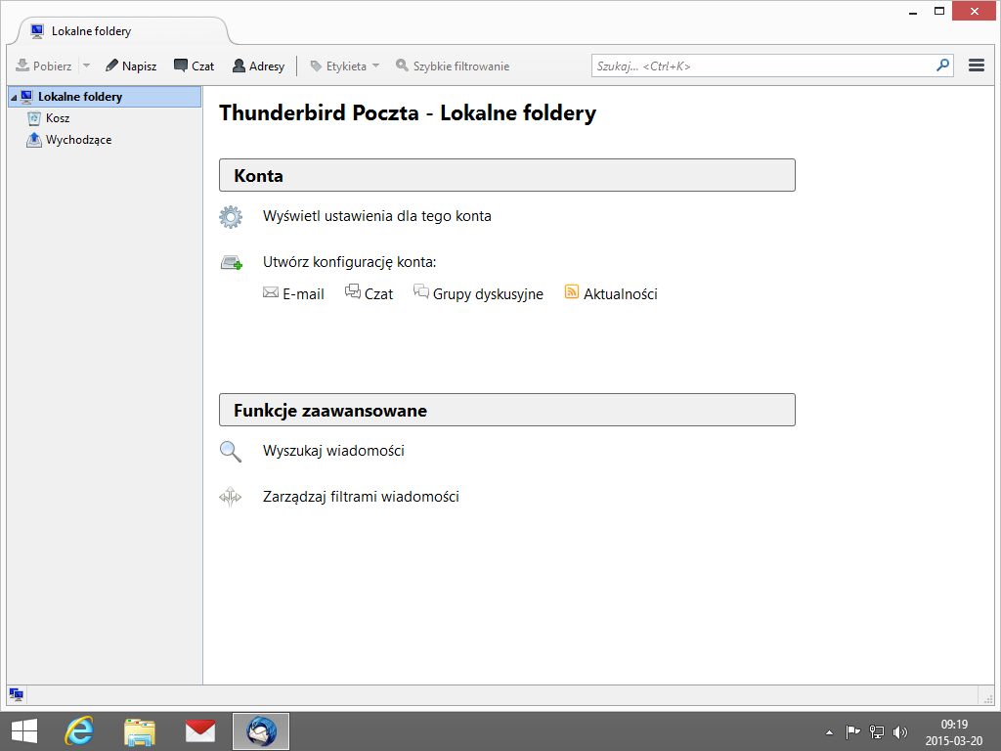Click the Funkcje zaawansowane section header
Screen dimensions: 1001x751
tap(507, 410)
